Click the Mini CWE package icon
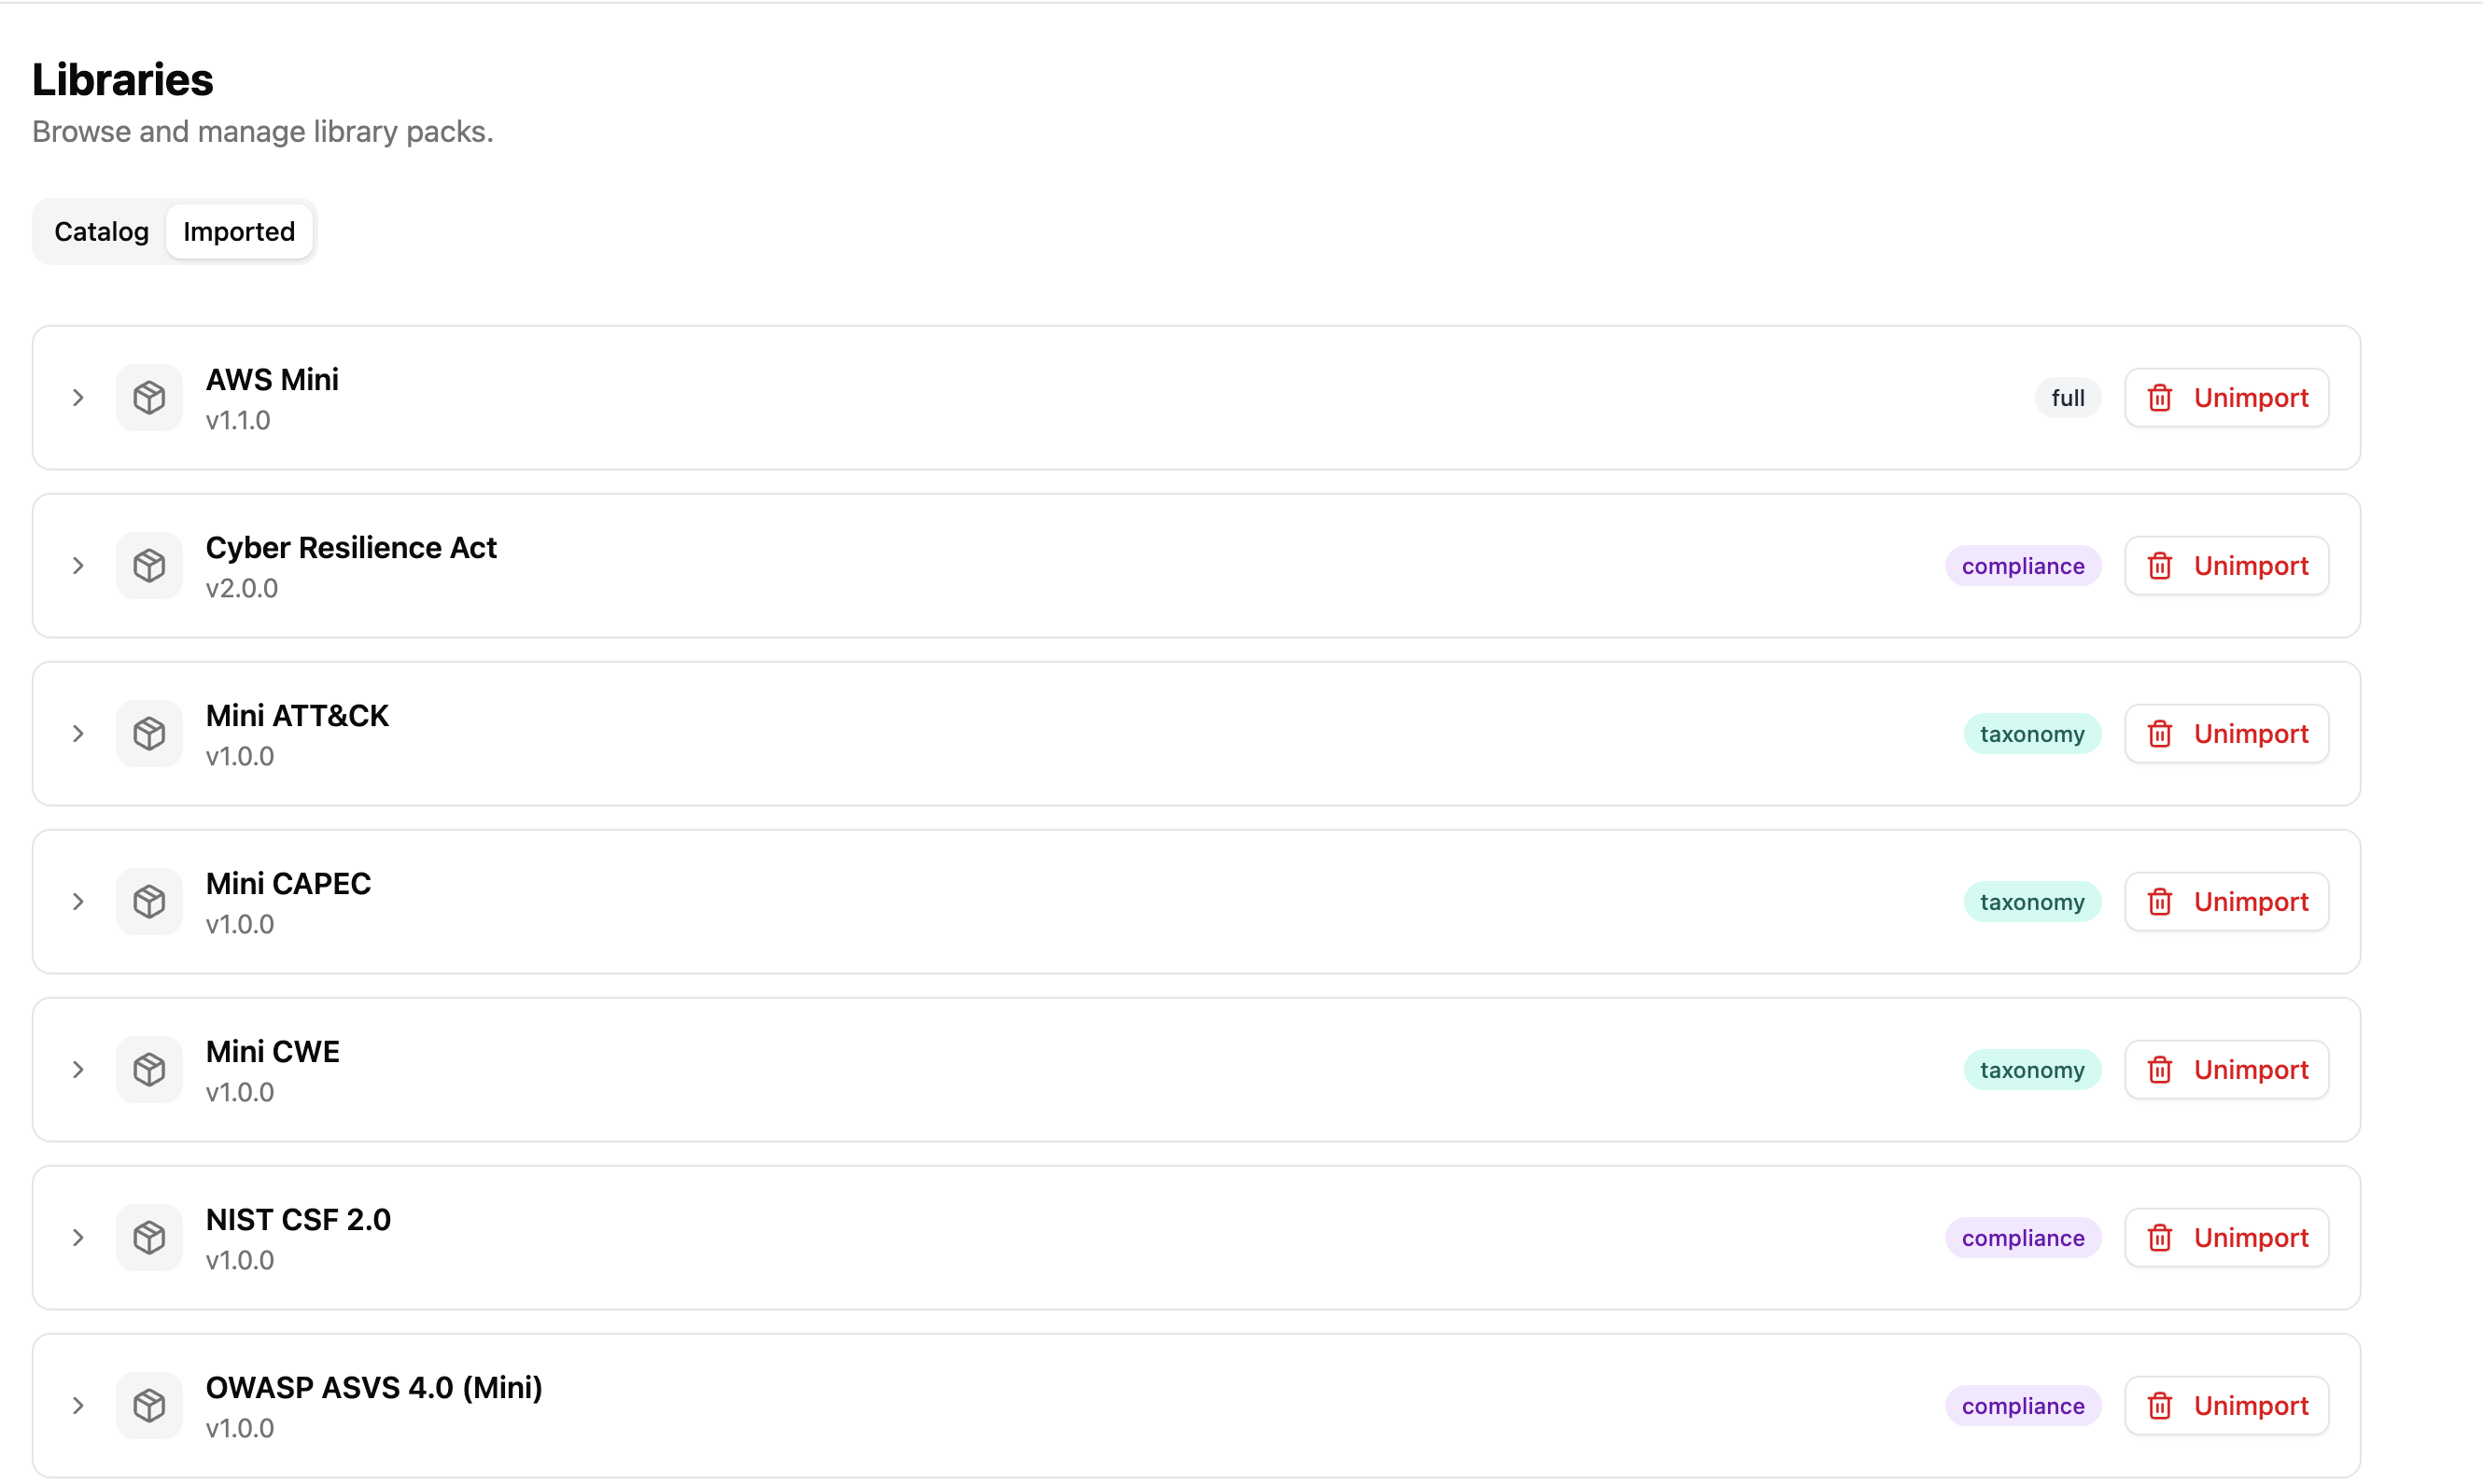Screen dimensions: 2483x1484 [x=149, y=1070]
